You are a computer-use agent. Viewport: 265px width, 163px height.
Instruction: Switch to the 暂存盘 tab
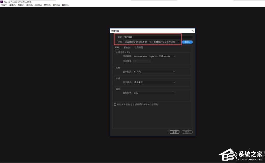(x=127, y=47)
